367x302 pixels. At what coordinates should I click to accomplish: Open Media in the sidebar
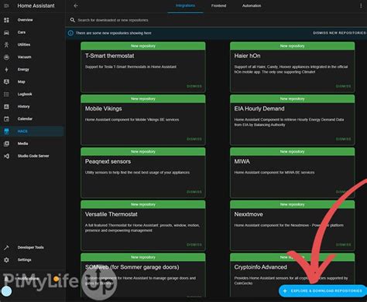coord(32,144)
